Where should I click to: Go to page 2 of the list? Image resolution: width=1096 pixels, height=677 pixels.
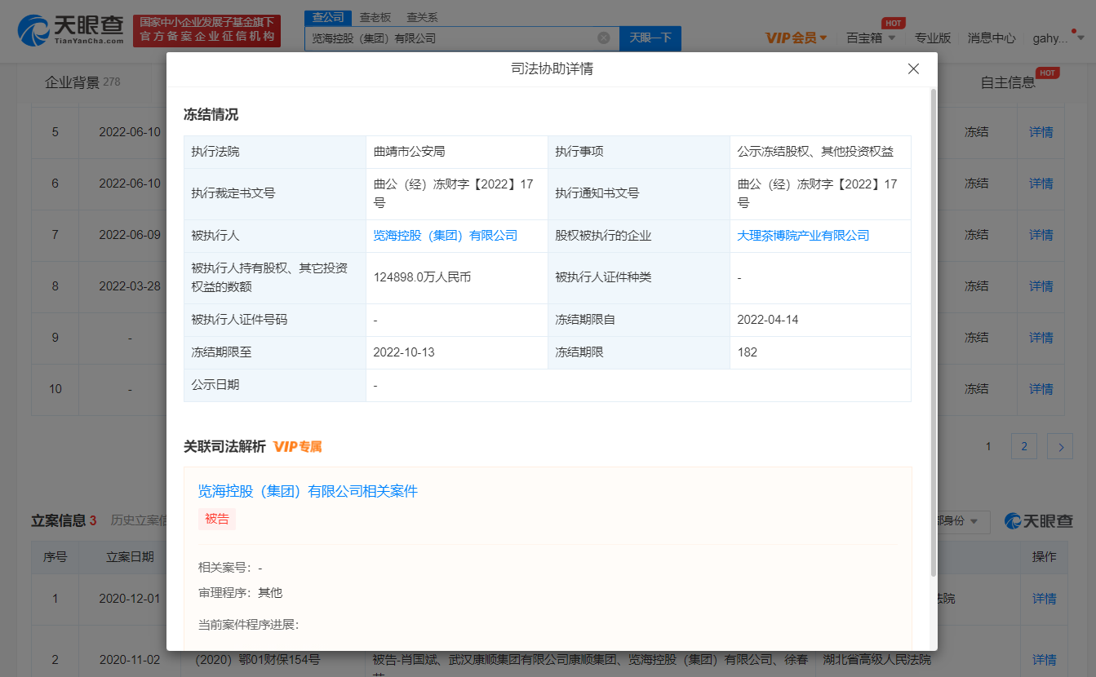(x=1023, y=446)
